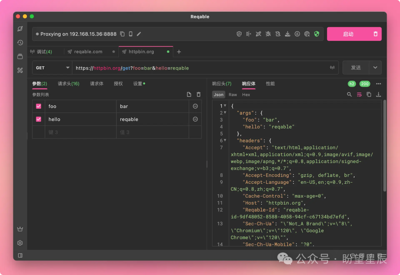Click the 发送 send button
The width and height of the screenshot is (400, 275).
356,68
